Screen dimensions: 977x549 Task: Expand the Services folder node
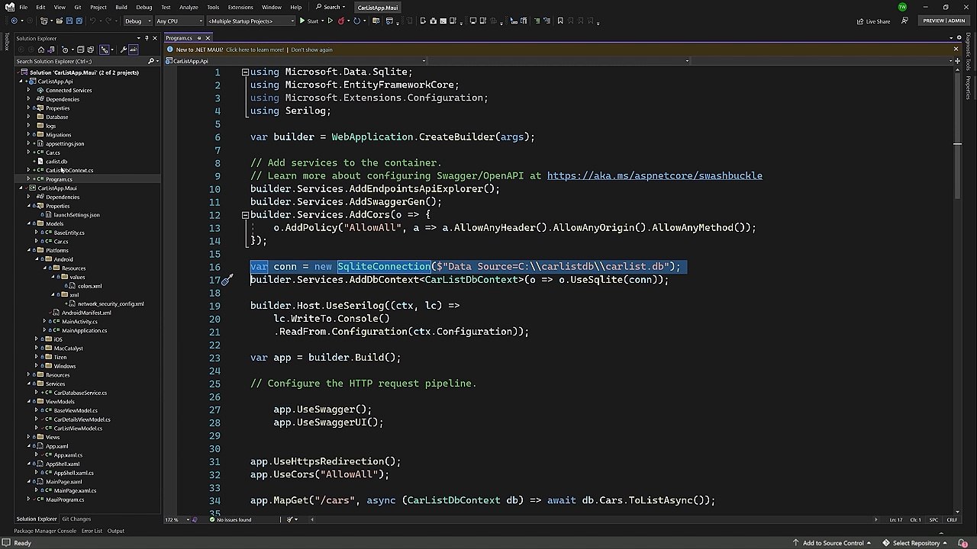29,384
